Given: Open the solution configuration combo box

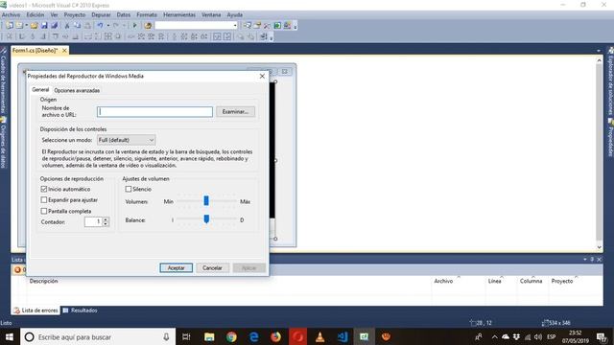Looking at the screenshot, I should pos(196,26).
